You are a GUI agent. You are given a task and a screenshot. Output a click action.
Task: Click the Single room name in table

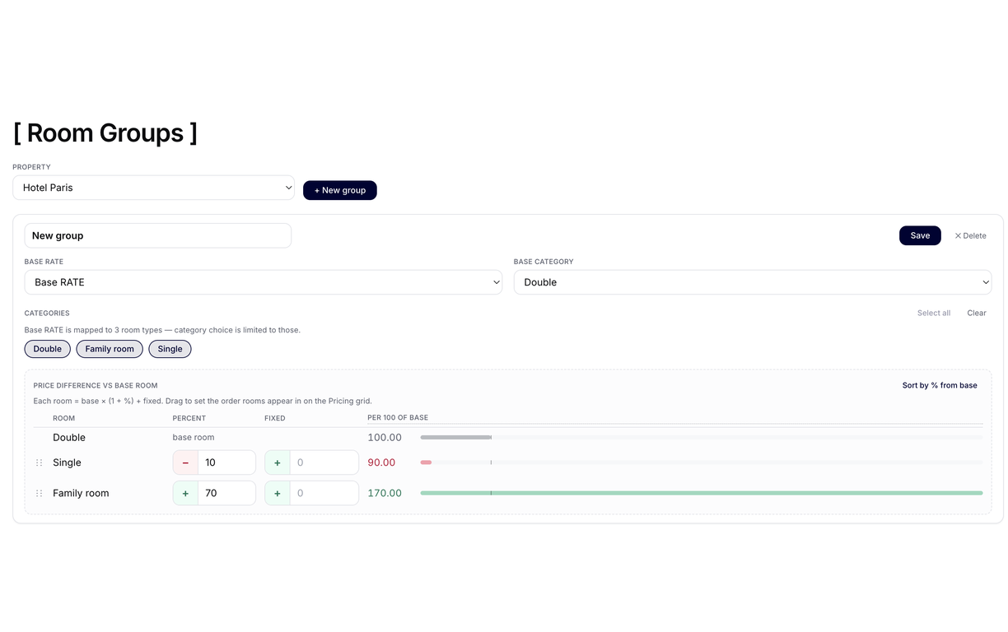[67, 462]
